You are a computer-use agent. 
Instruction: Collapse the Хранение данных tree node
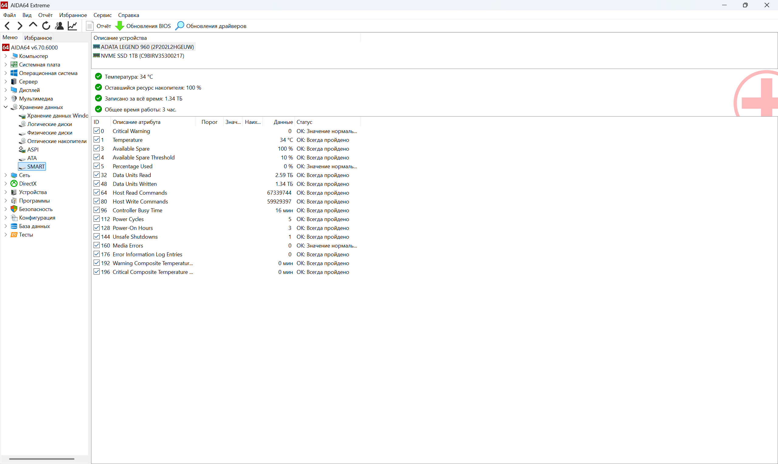[x=5, y=107]
